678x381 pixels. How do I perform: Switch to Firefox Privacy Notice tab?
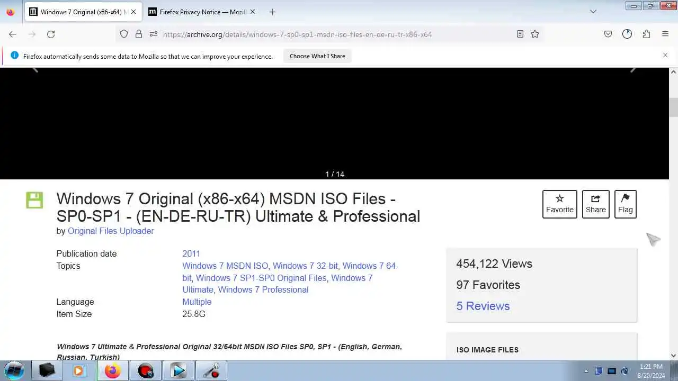(x=202, y=12)
